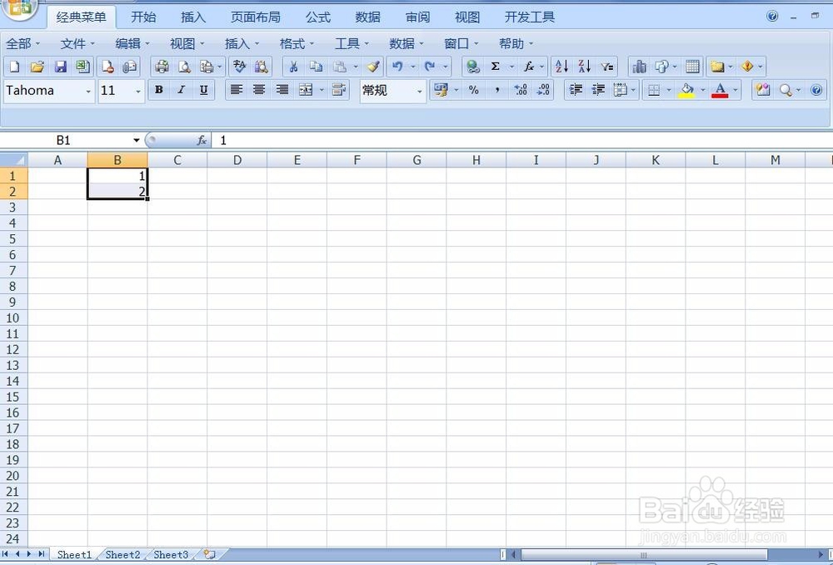Switch to the 页面布局 ribbon tab
This screenshot has width=833, height=565.
pos(256,17)
